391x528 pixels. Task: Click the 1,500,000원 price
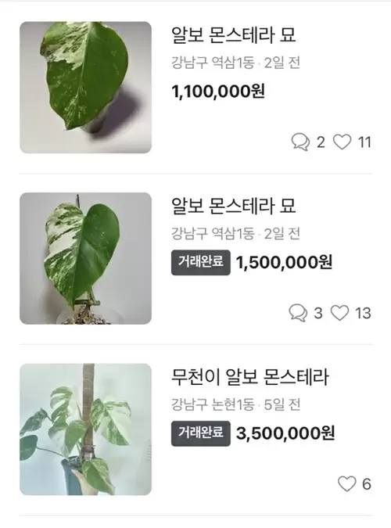[x=284, y=262]
